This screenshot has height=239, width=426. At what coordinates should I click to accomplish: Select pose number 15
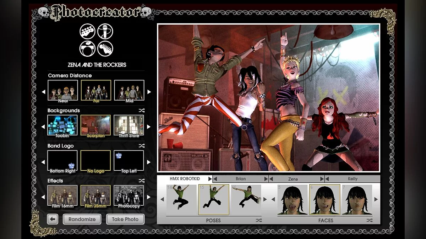coord(214,199)
